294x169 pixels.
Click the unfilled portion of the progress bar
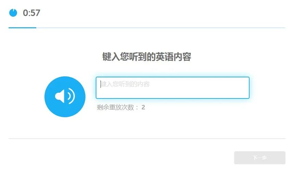(x=161, y=28)
